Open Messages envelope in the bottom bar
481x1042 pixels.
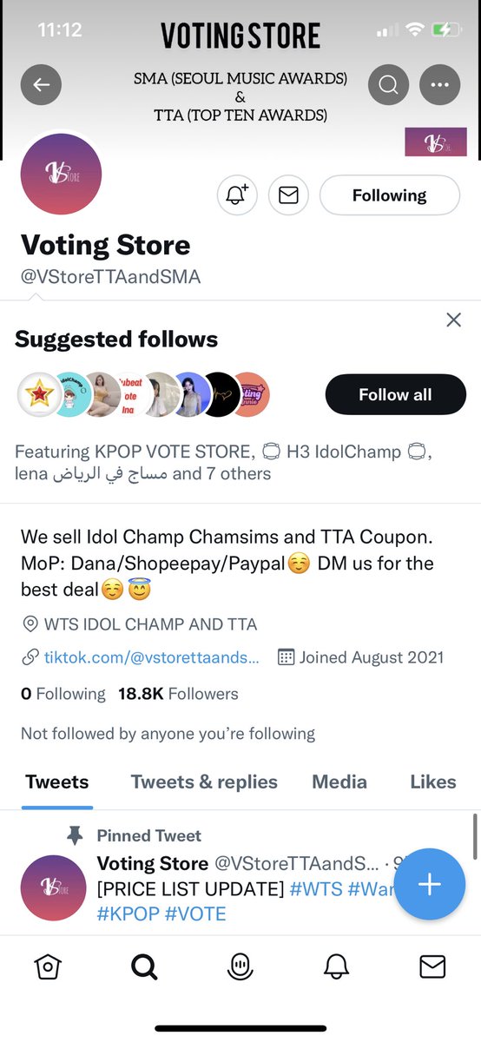432,966
